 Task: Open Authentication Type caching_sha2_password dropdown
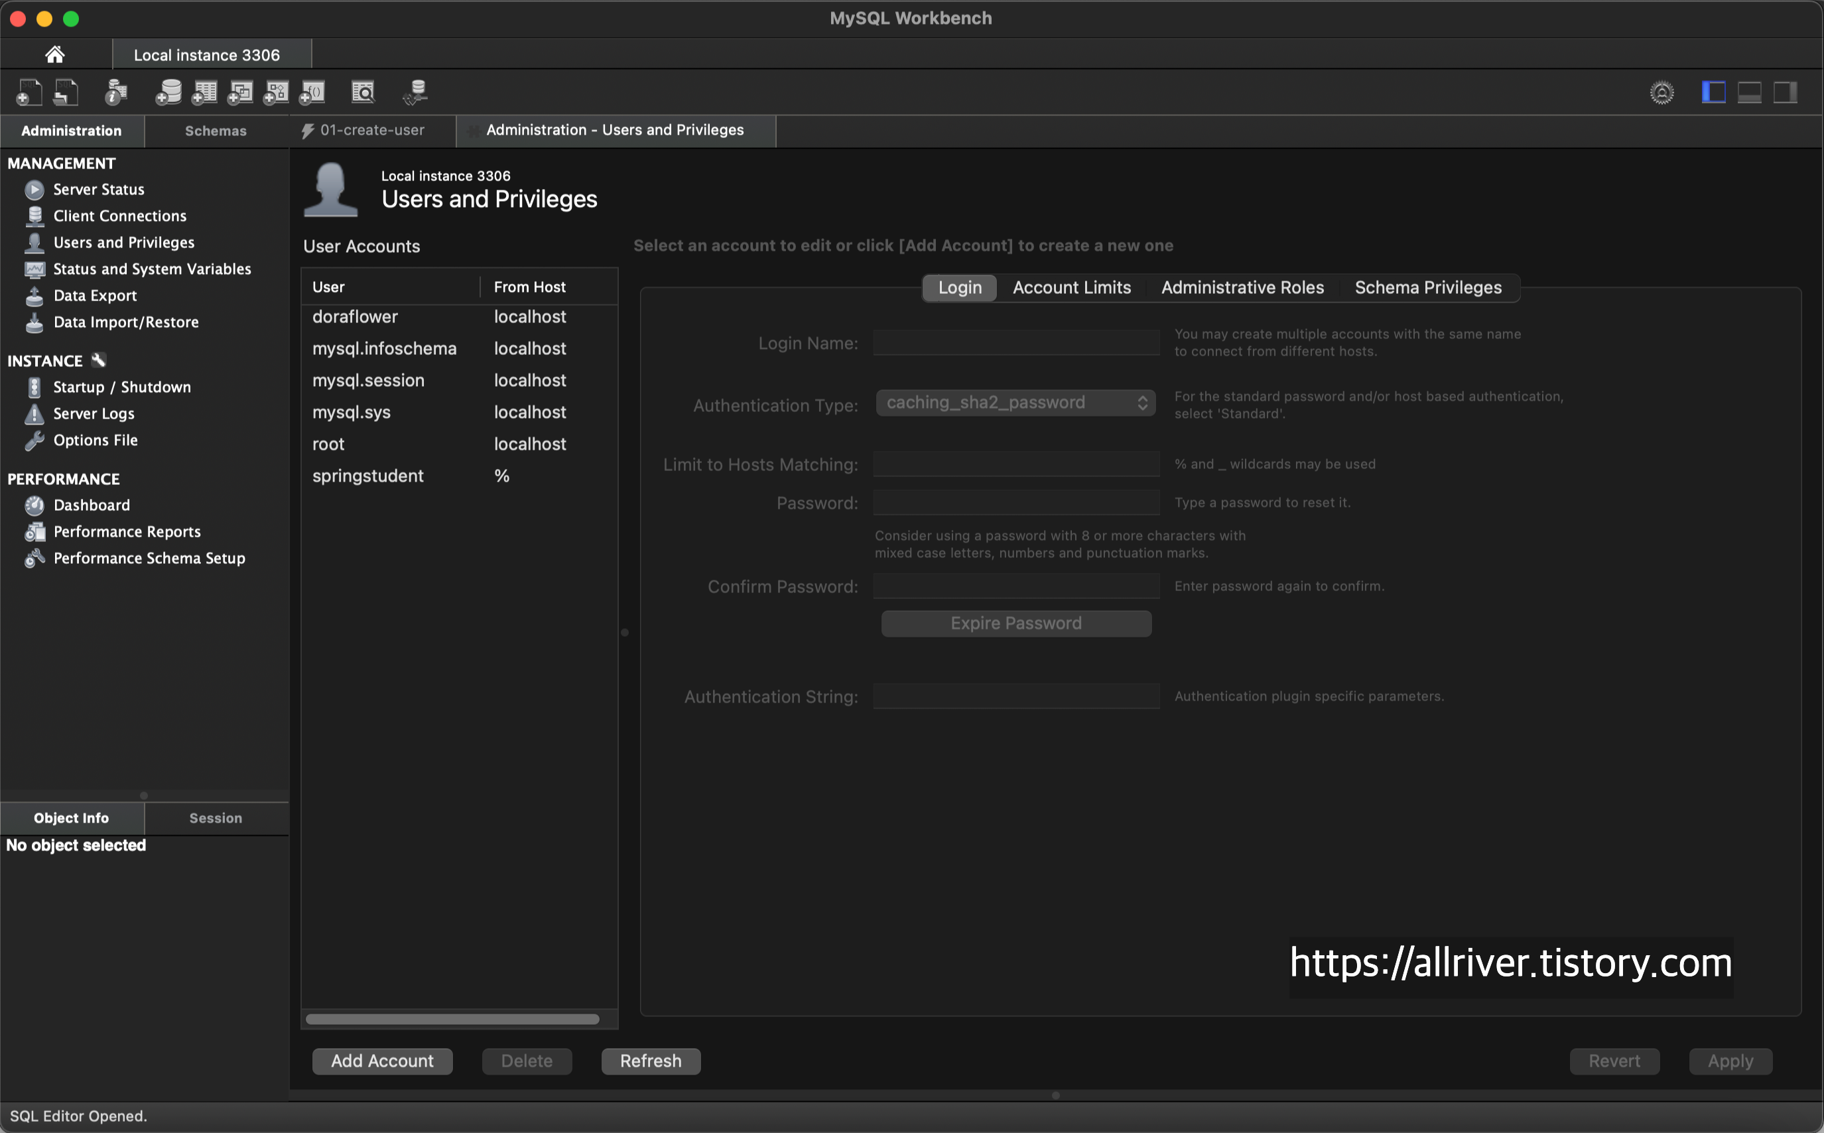[x=1015, y=403]
